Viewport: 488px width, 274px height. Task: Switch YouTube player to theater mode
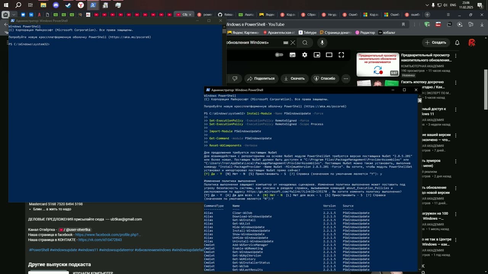329,55
